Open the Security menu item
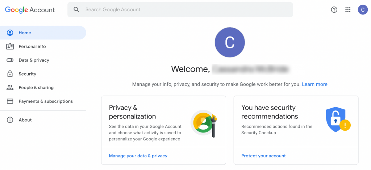The height and width of the screenshot is (170, 371). tap(28, 74)
